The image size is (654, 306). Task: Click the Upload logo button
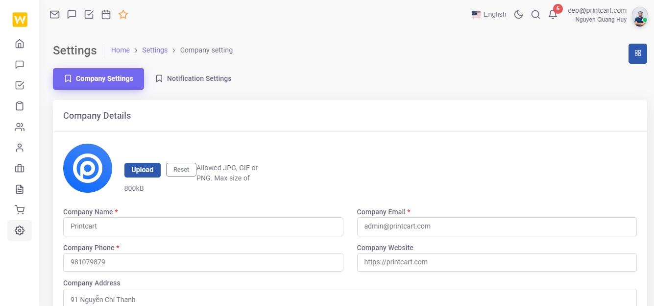coord(143,170)
